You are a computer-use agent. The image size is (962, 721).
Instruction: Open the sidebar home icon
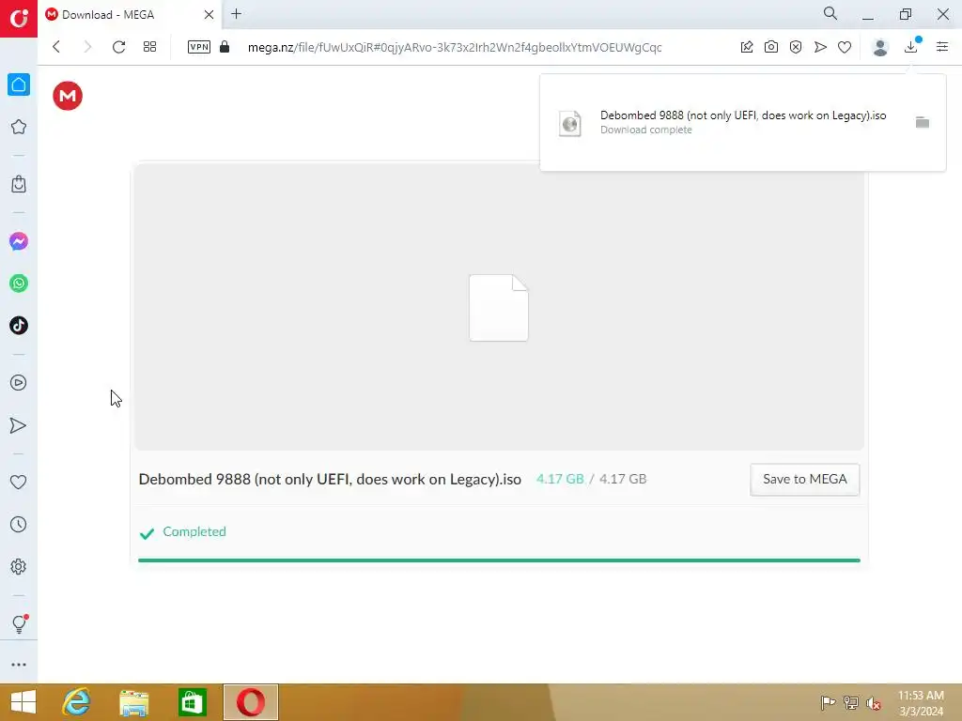click(x=19, y=84)
